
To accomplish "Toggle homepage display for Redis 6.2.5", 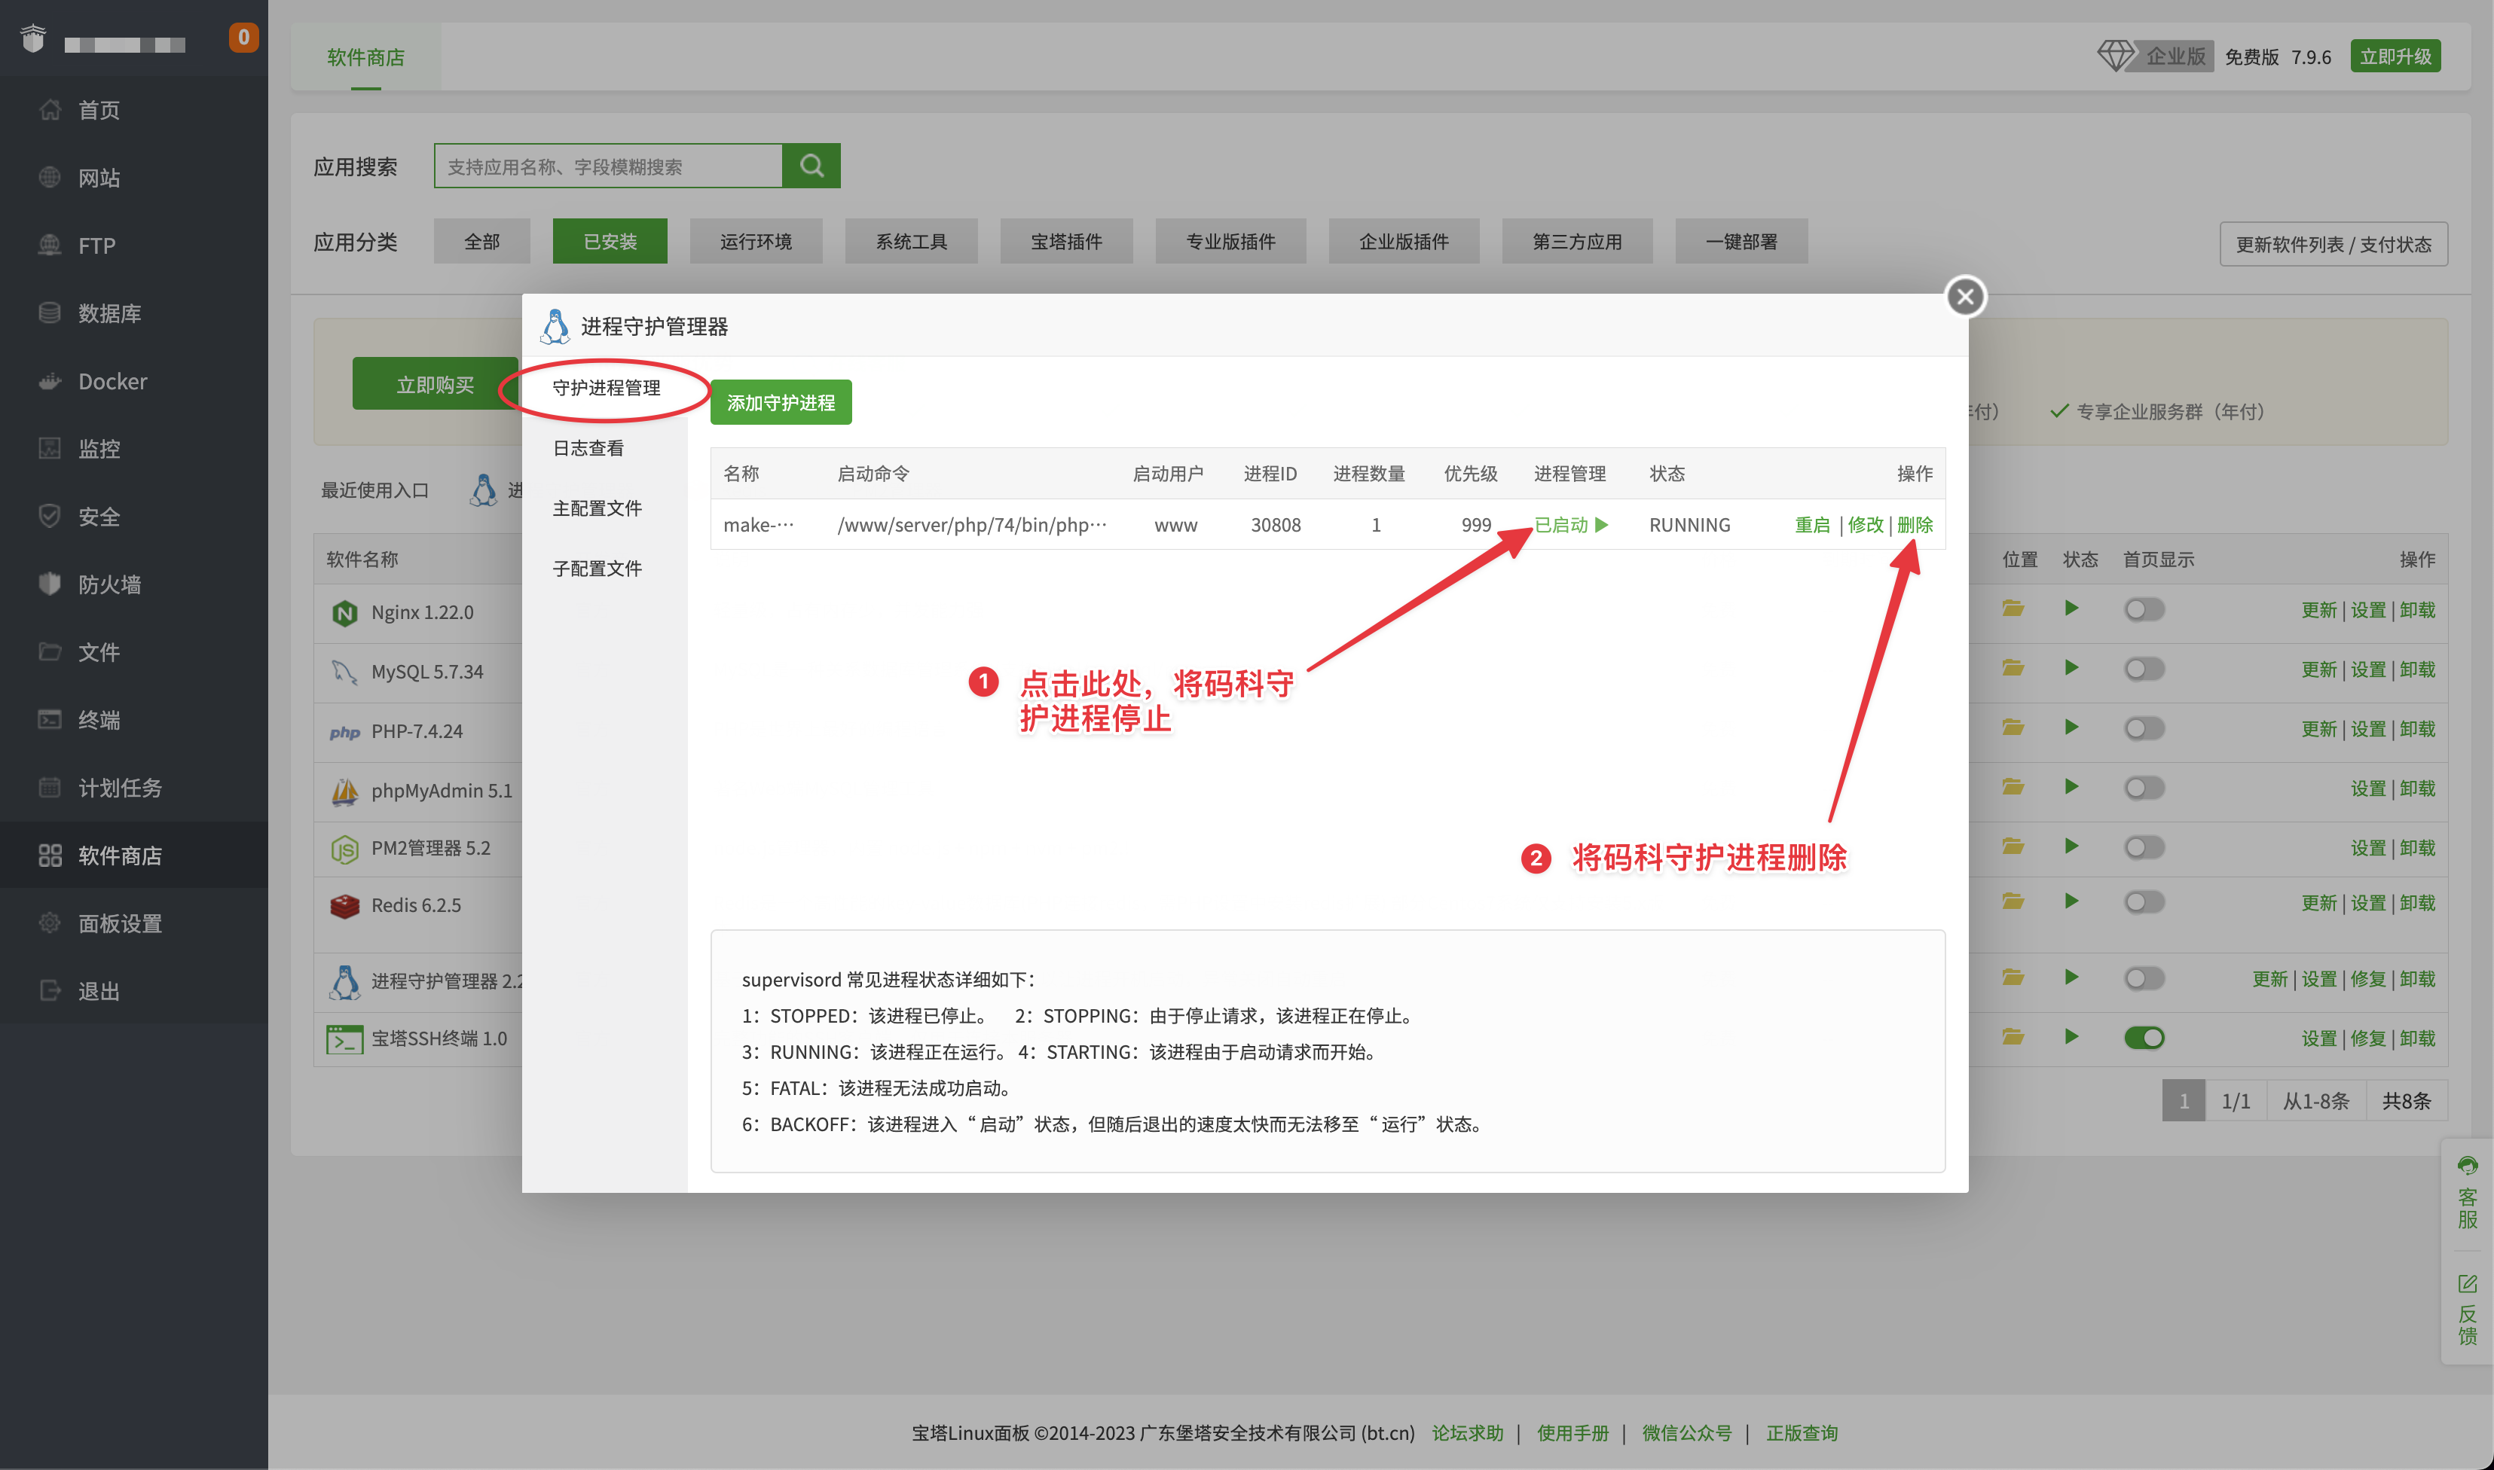I will pos(2144,902).
